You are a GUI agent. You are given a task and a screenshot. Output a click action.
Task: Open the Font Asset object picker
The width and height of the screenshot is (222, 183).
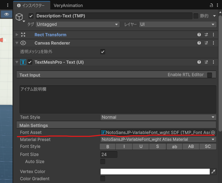click(213, 132)
